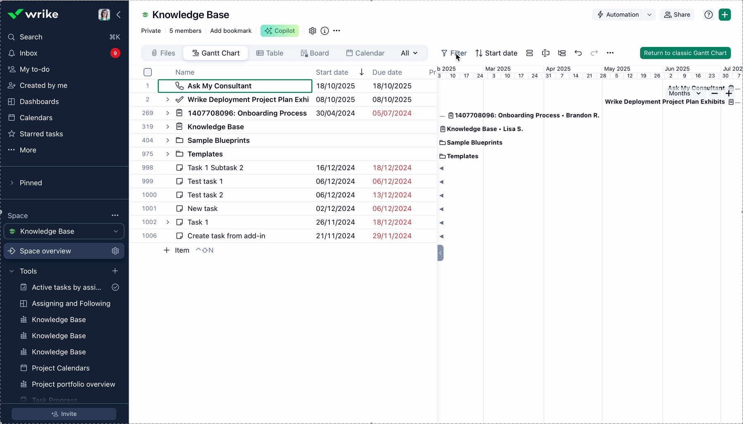Open Wrike Copilot

[280, 30]
